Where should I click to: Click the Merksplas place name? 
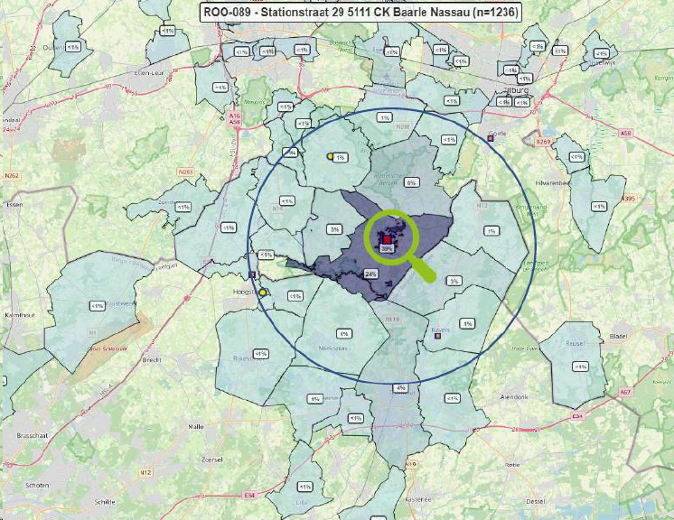tap(333, 348)
